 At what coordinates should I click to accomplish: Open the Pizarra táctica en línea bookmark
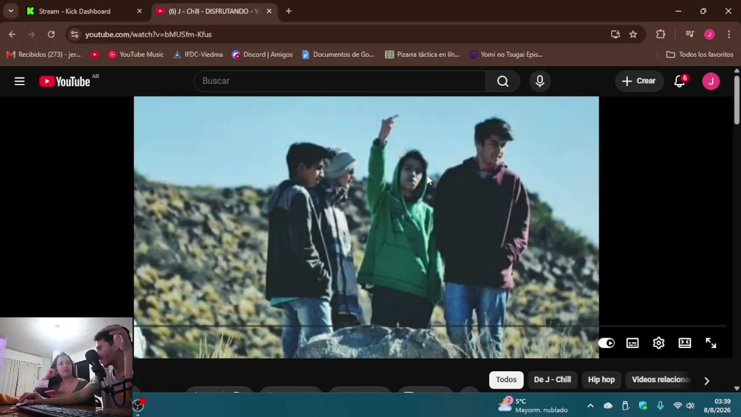click(422, 54)
